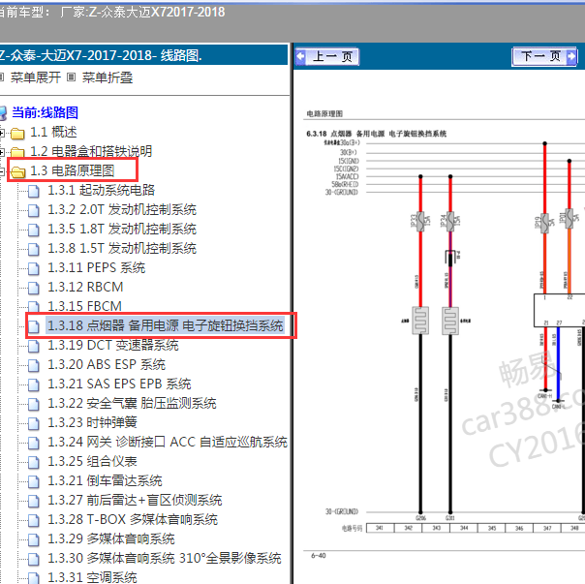Open 1.3.5 1.8T 发动机控制系统 diagram
This screenshot has width=585, height=584.
coord(122,229)
